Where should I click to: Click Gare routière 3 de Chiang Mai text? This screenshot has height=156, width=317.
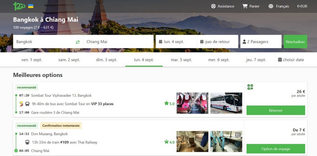tap(55, 113)
